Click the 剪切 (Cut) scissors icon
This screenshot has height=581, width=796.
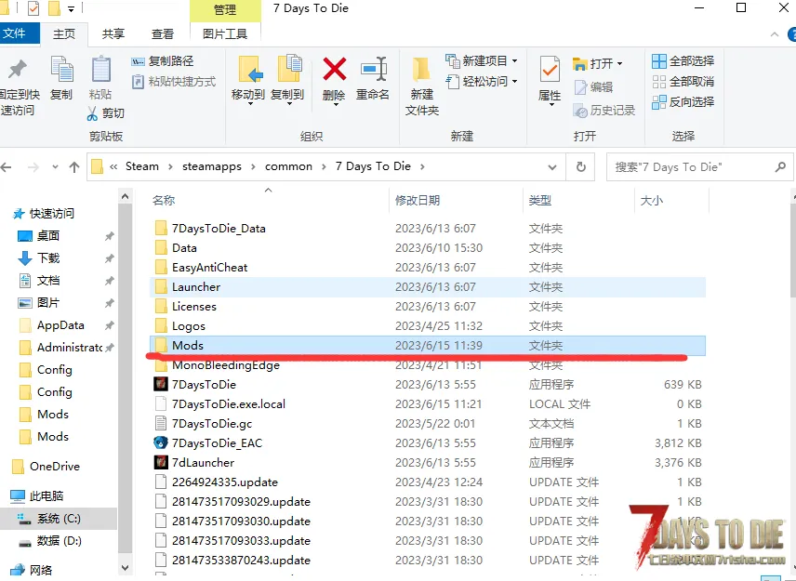[x=92, y=113]
